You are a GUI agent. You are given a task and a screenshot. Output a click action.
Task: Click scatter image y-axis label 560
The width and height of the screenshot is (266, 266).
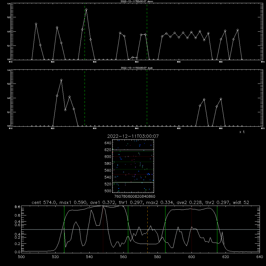click(108, 170)
